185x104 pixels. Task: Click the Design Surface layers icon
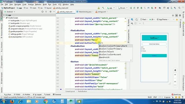coord(132,19)
